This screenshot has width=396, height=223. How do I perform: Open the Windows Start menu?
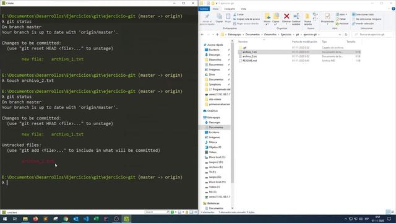pos(5,219)
